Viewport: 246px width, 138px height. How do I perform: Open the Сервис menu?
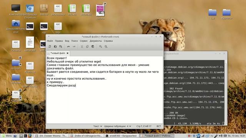[84, 41]
